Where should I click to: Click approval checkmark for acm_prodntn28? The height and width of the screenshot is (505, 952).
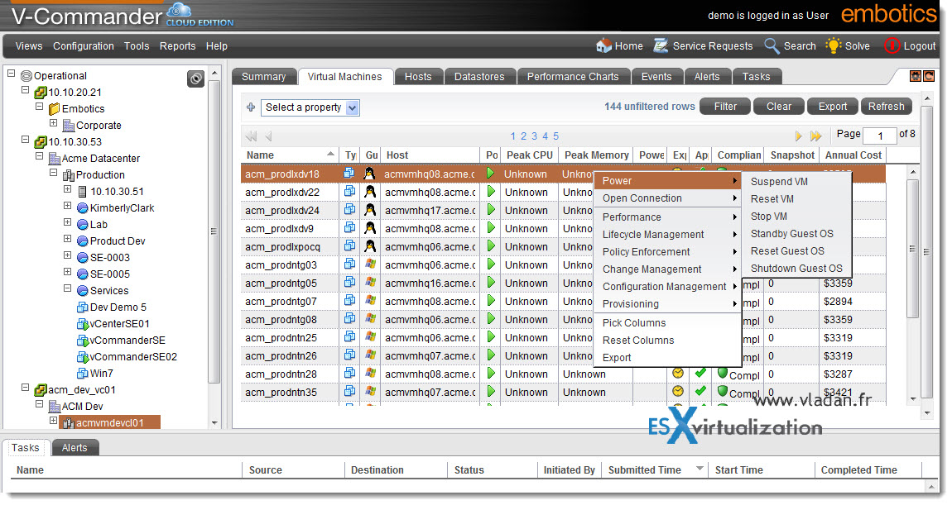(700, 373)
